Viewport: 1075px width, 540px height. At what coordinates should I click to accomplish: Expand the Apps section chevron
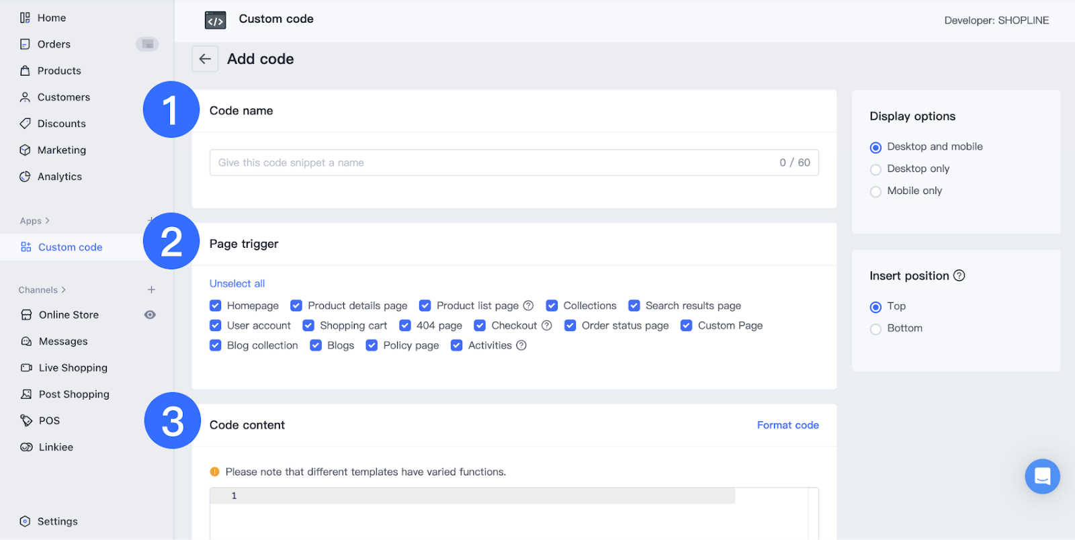click(x=47, y=221)
